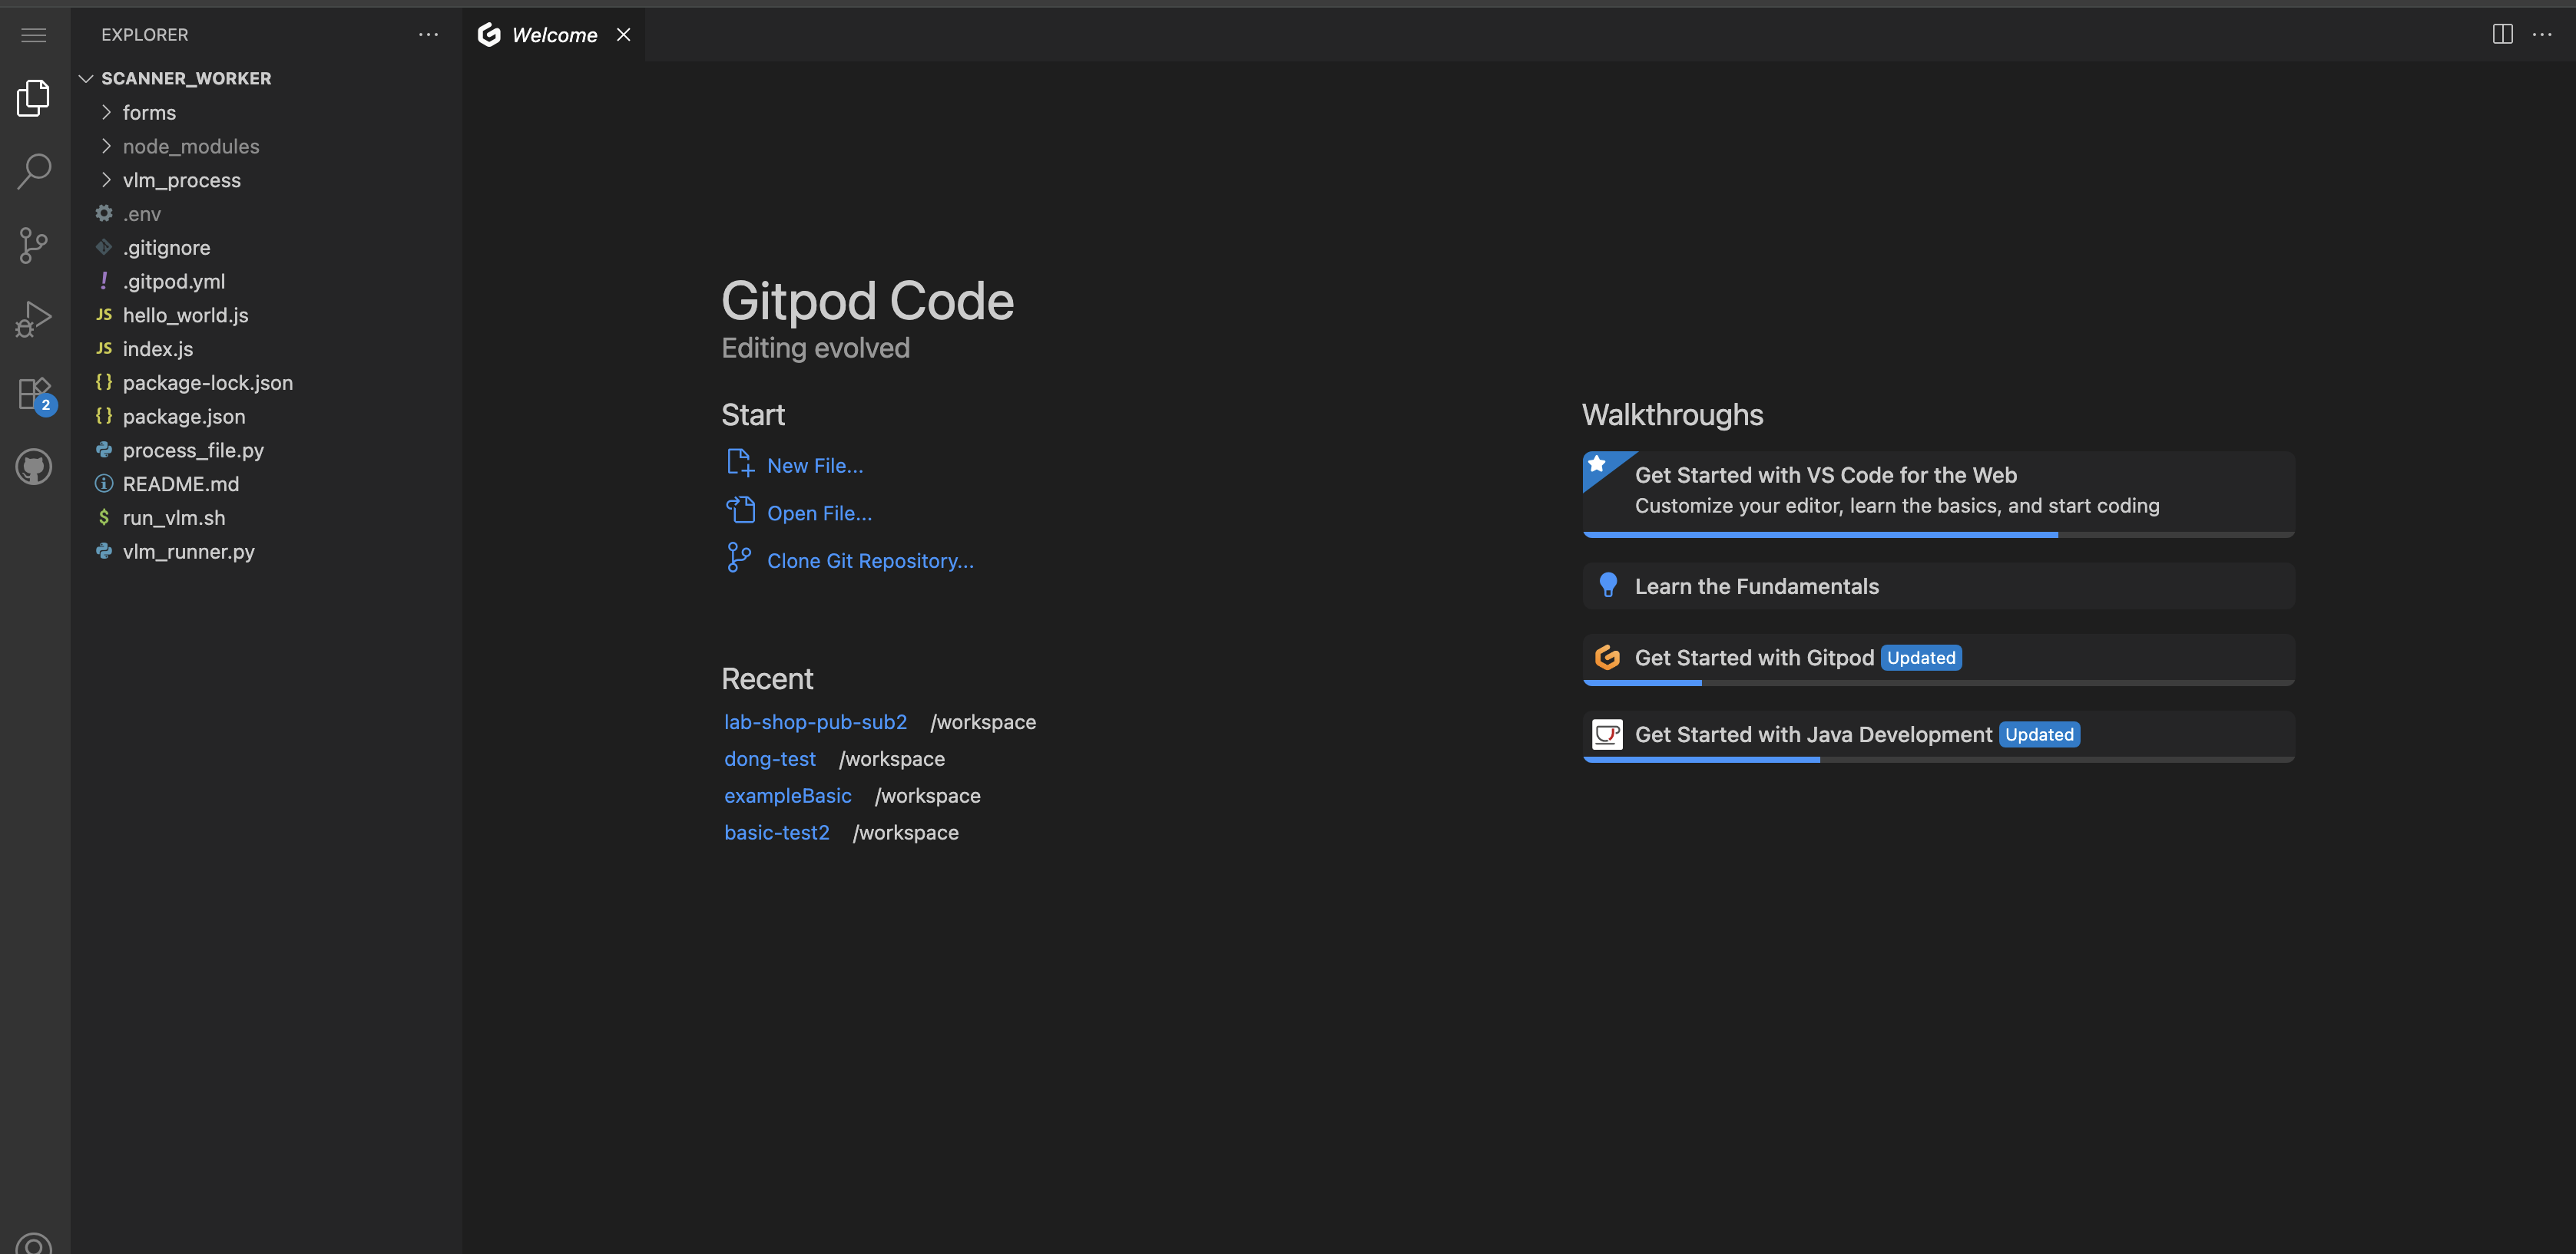2576x1254 pixels.
Task: Close the Welcome tab
Action: (x=623, y=35)
